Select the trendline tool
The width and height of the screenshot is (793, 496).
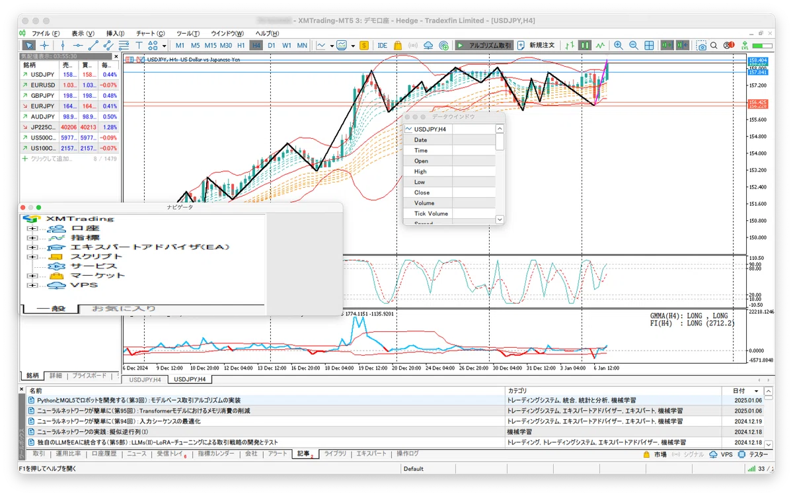point(93,46)
